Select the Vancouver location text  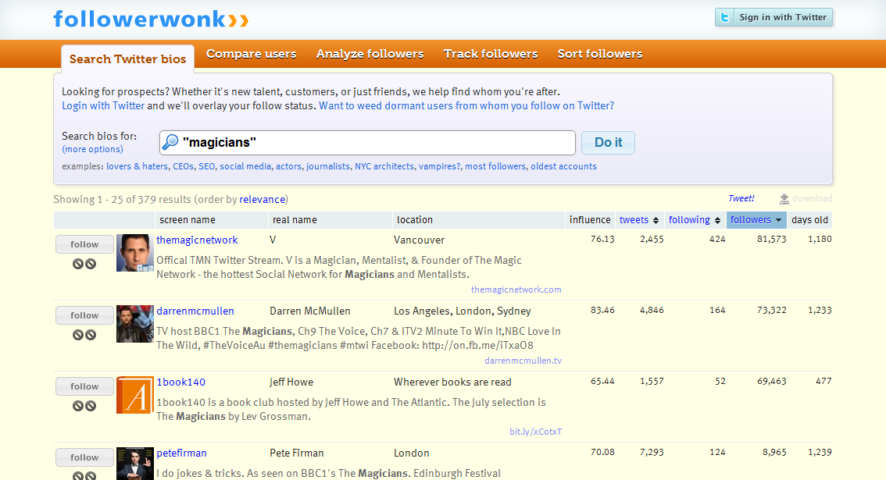[420, 240]
